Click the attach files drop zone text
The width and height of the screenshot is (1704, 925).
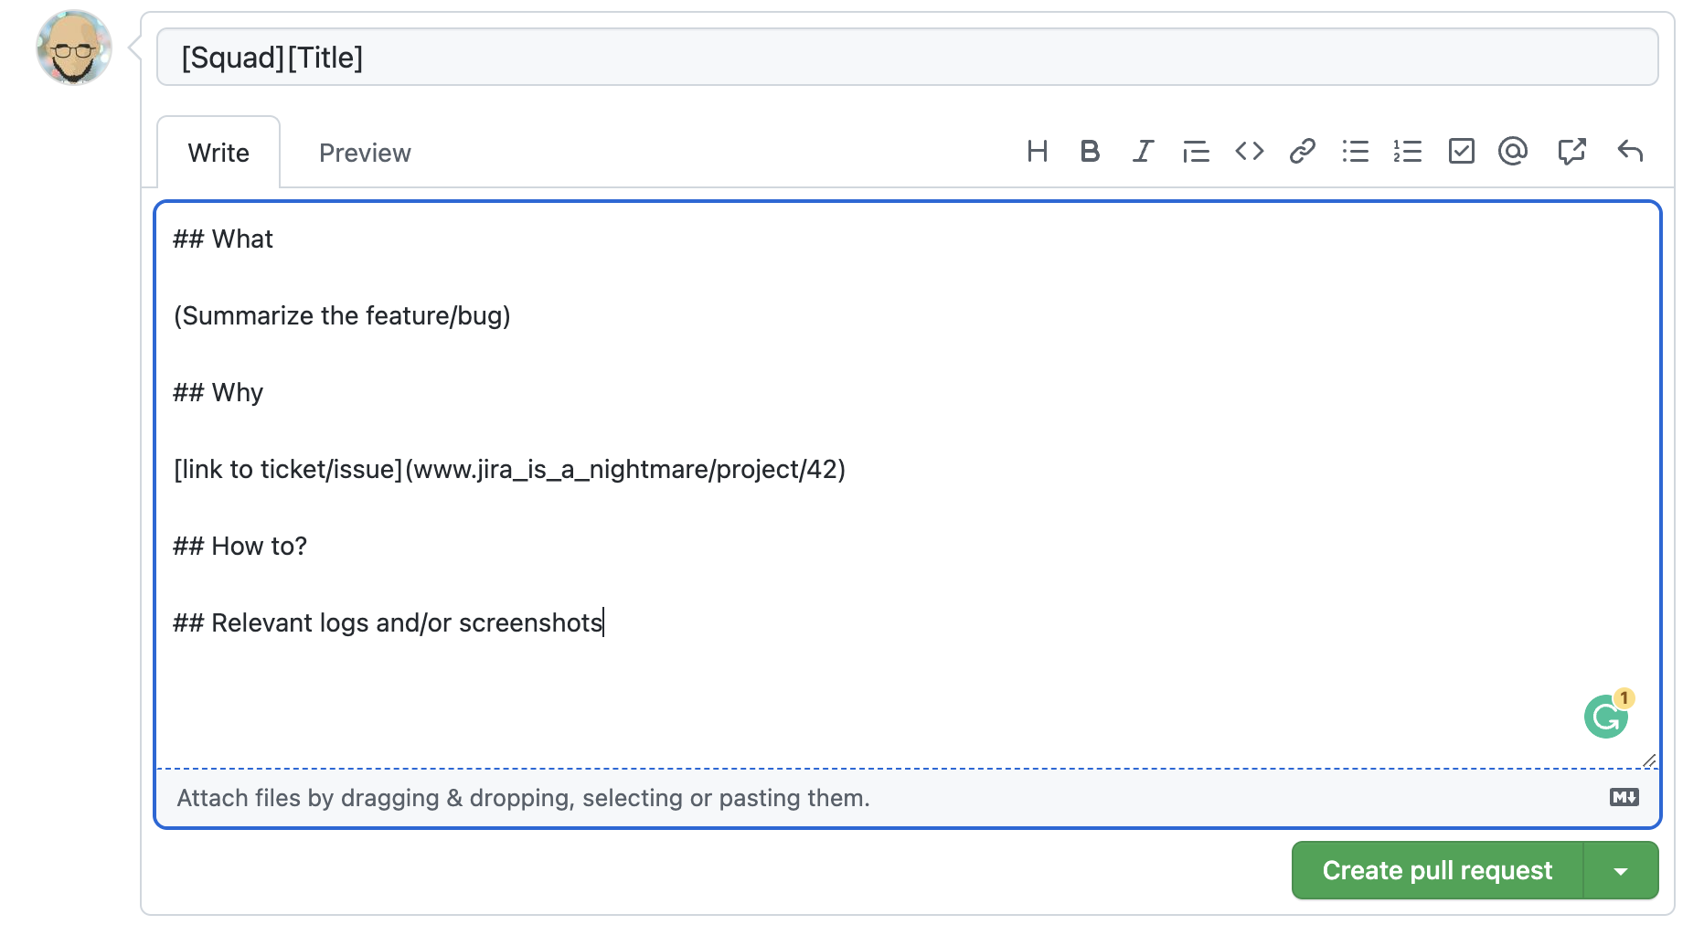click(523, 798)
